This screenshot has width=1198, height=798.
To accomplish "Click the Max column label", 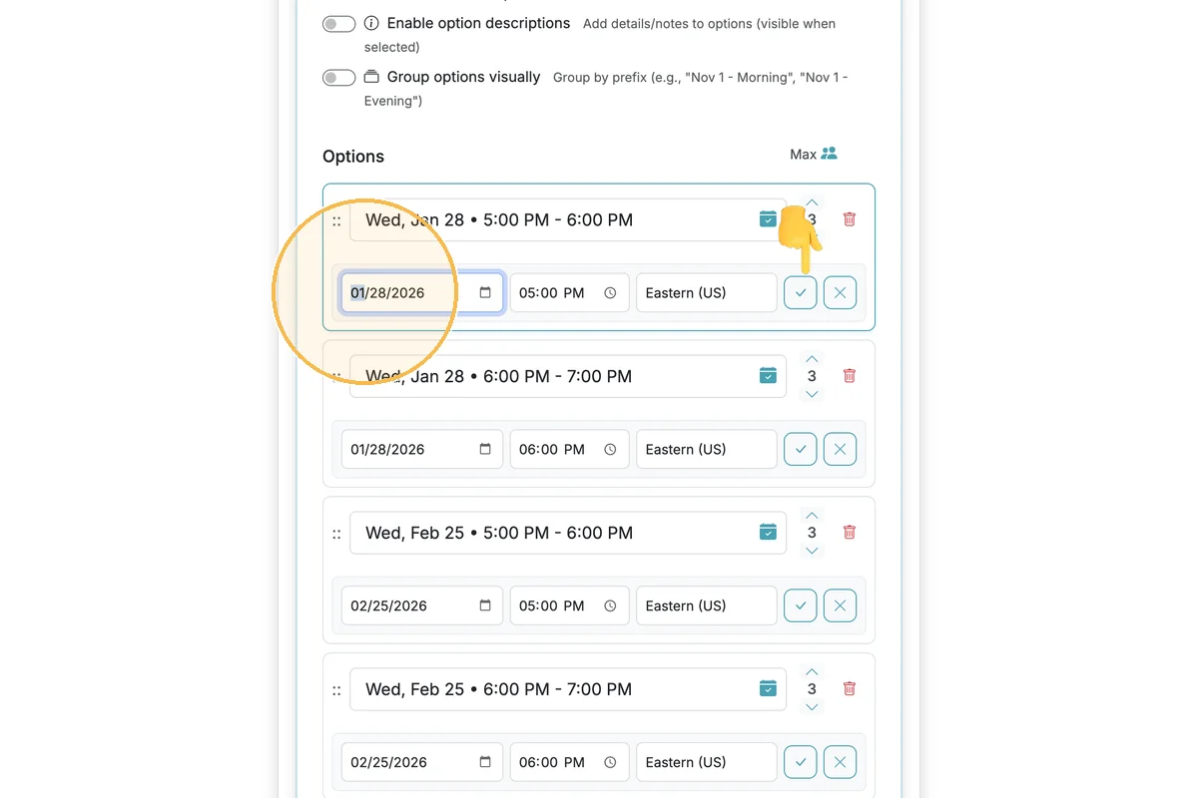I will point(803,155).
